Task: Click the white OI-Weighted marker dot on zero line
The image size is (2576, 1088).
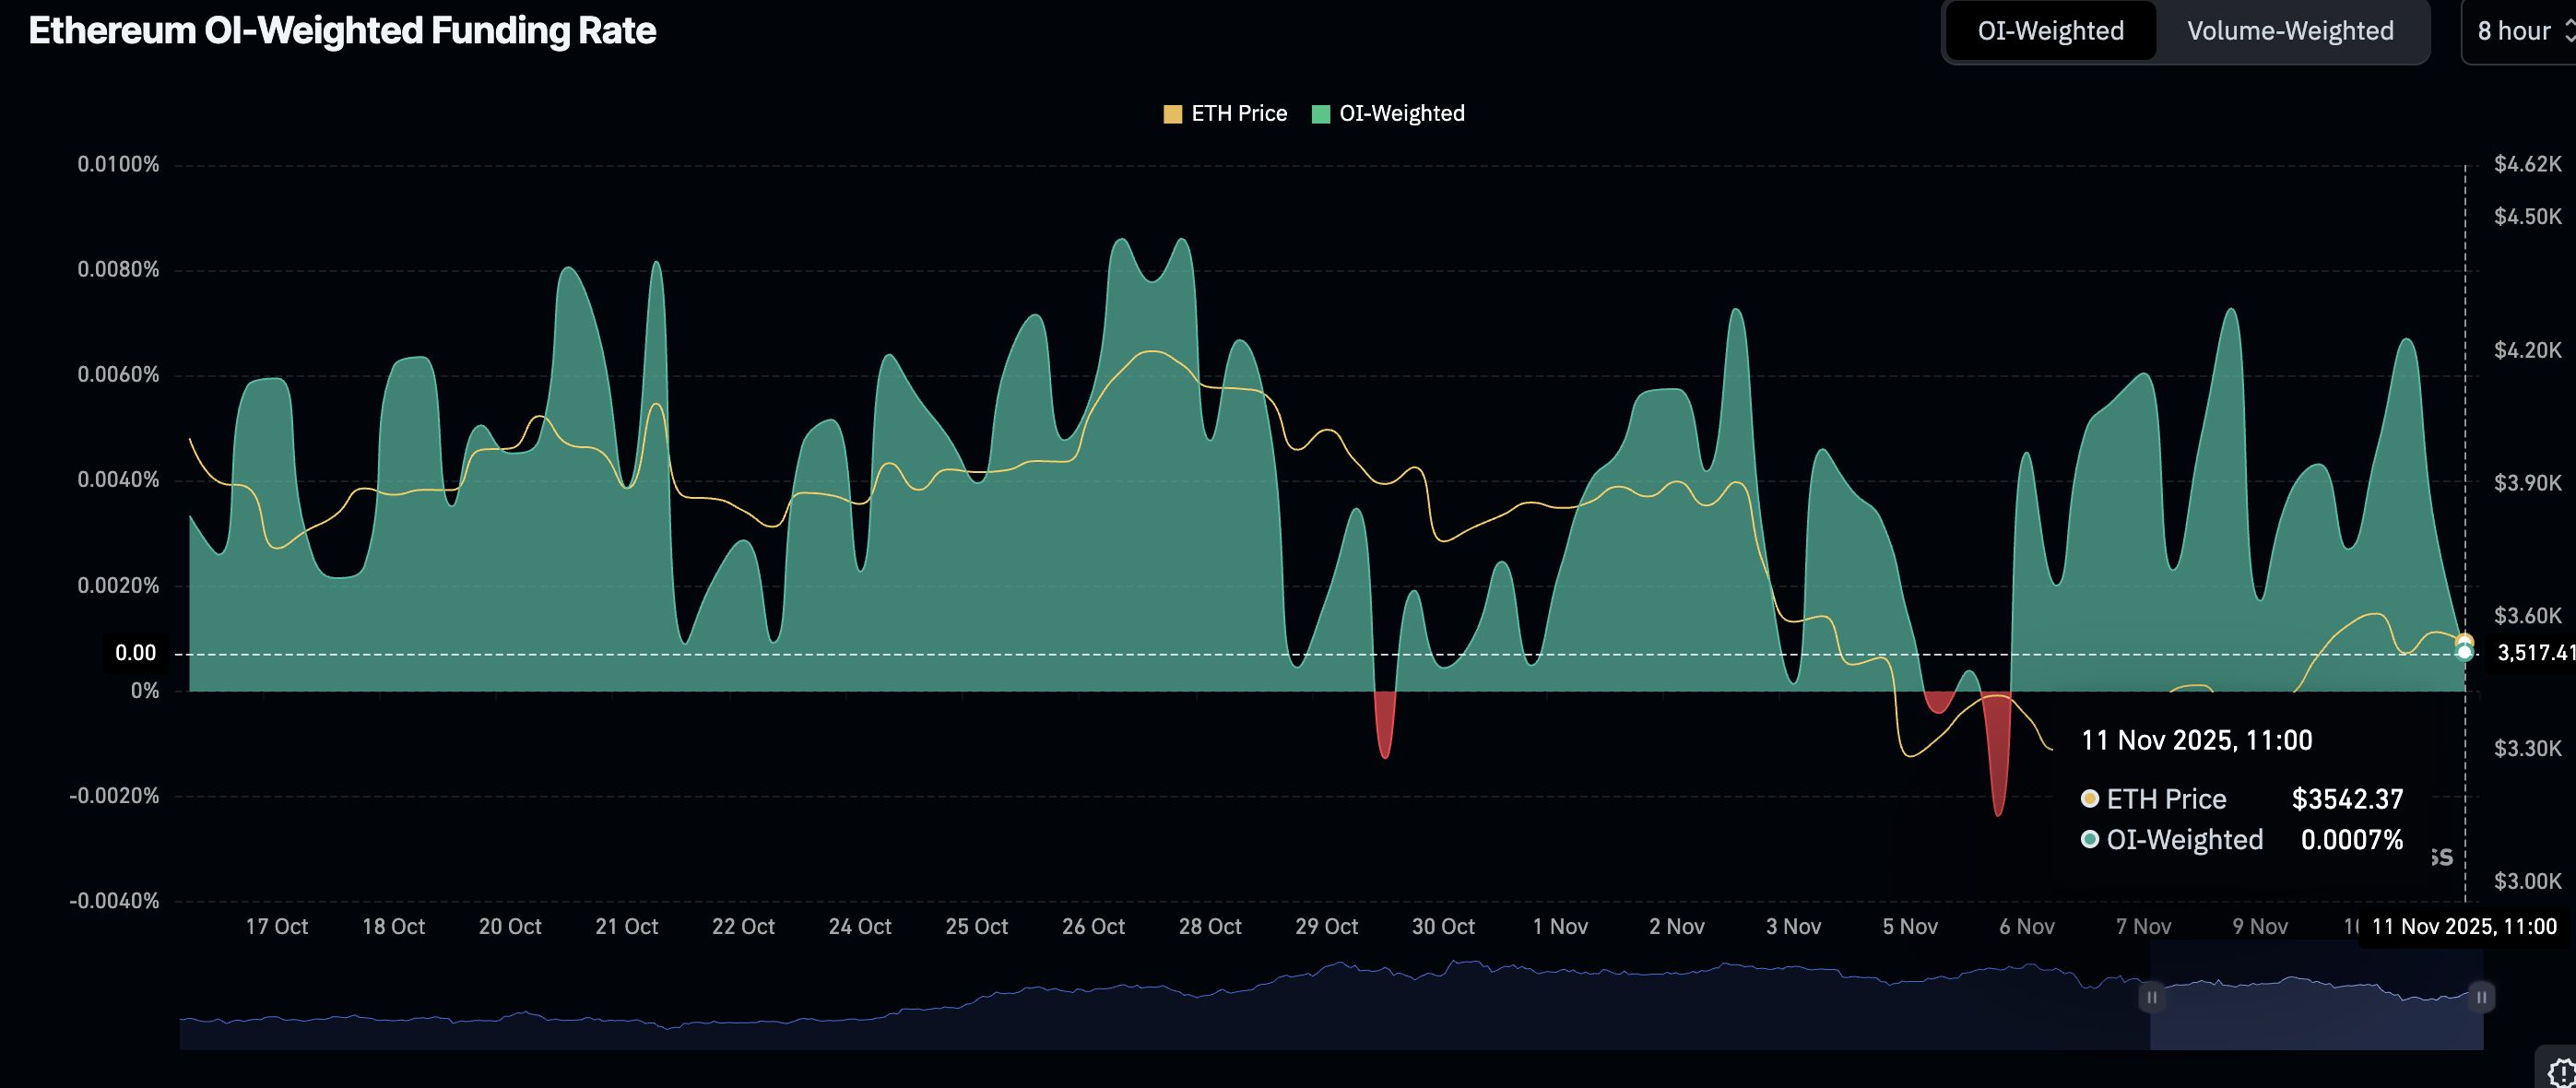Action: [x=2464, y=653]
